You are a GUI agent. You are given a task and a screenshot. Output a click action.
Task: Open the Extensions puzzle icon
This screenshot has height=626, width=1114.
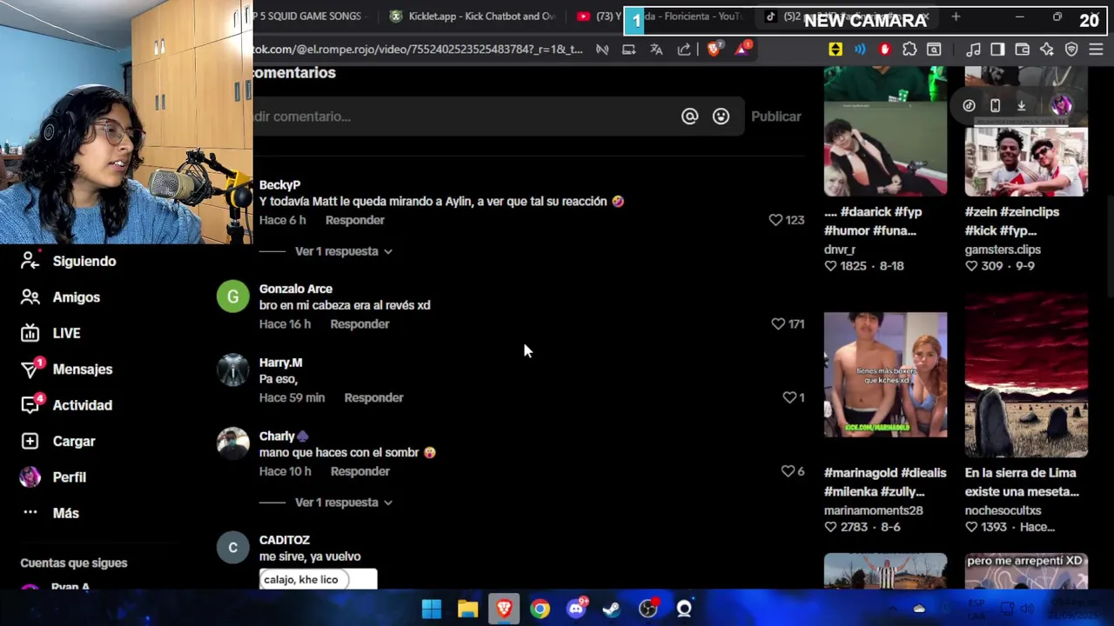pyautogui.click(x=909, y=50)
